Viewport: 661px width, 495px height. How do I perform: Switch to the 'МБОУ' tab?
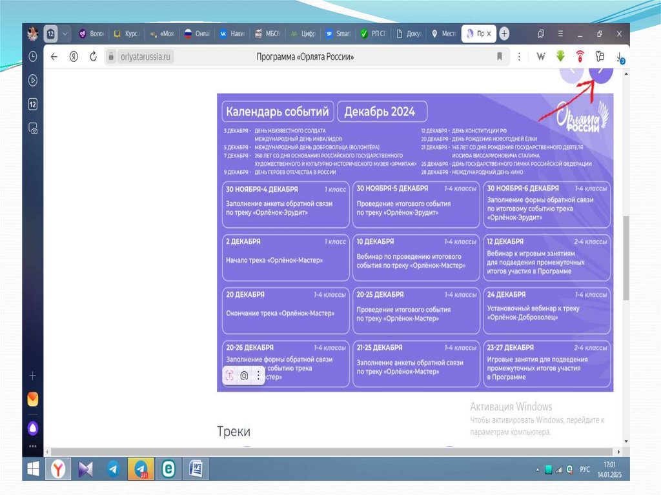[267, 34]
